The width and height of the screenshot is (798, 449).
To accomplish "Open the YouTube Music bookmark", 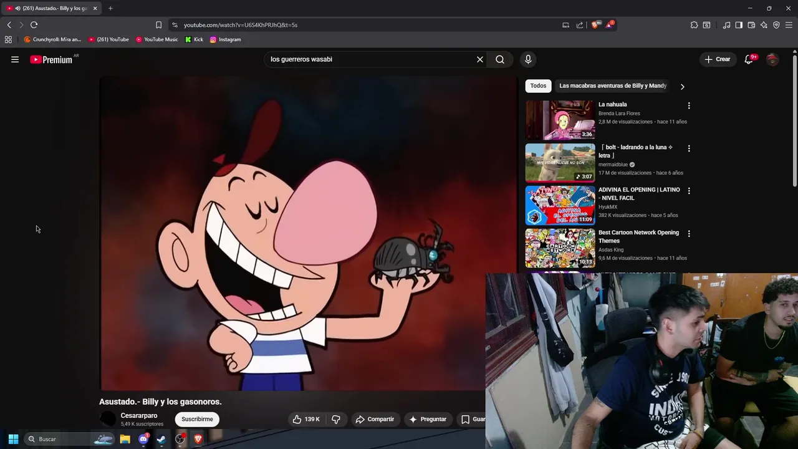I will (157, 39).
